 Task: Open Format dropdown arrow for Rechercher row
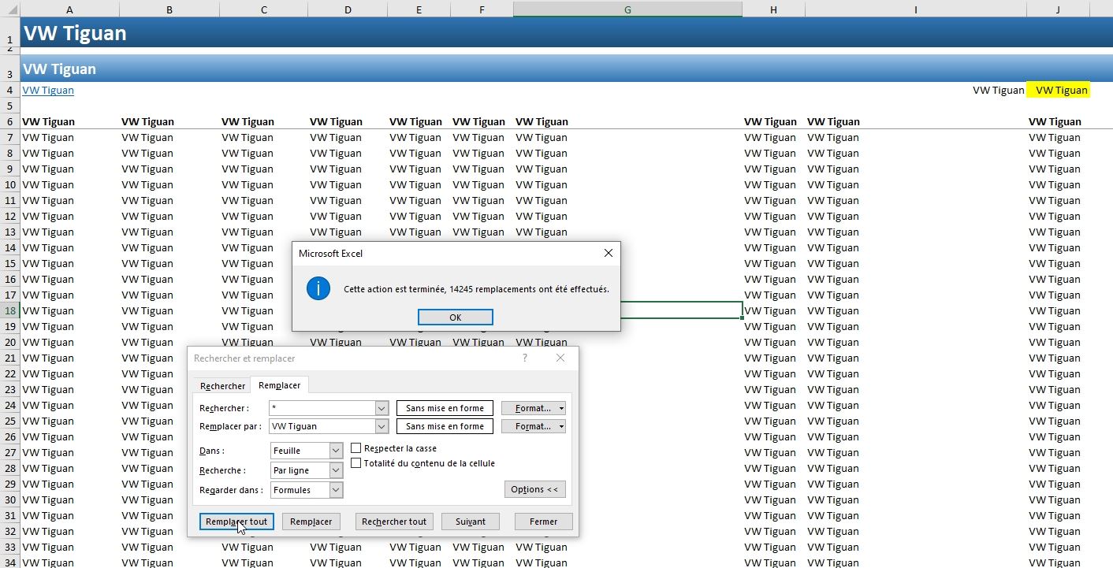click(x=561, y=408)
